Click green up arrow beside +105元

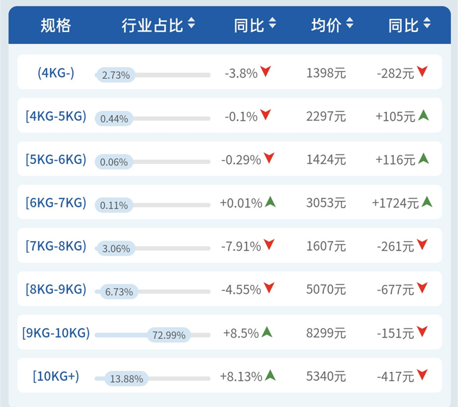point(423,116)
